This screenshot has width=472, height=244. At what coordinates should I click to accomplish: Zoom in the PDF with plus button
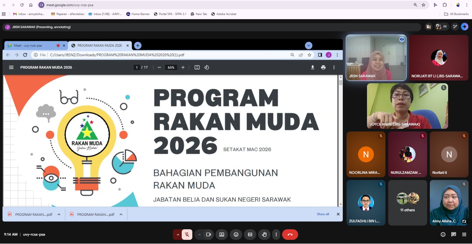183,67
